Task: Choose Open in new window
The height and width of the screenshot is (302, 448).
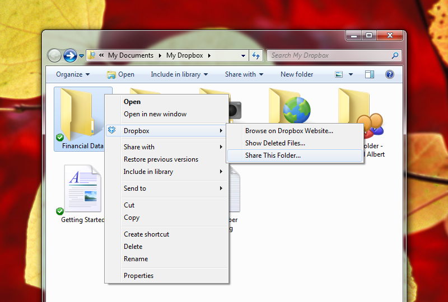Action: [x=167, y=114]
